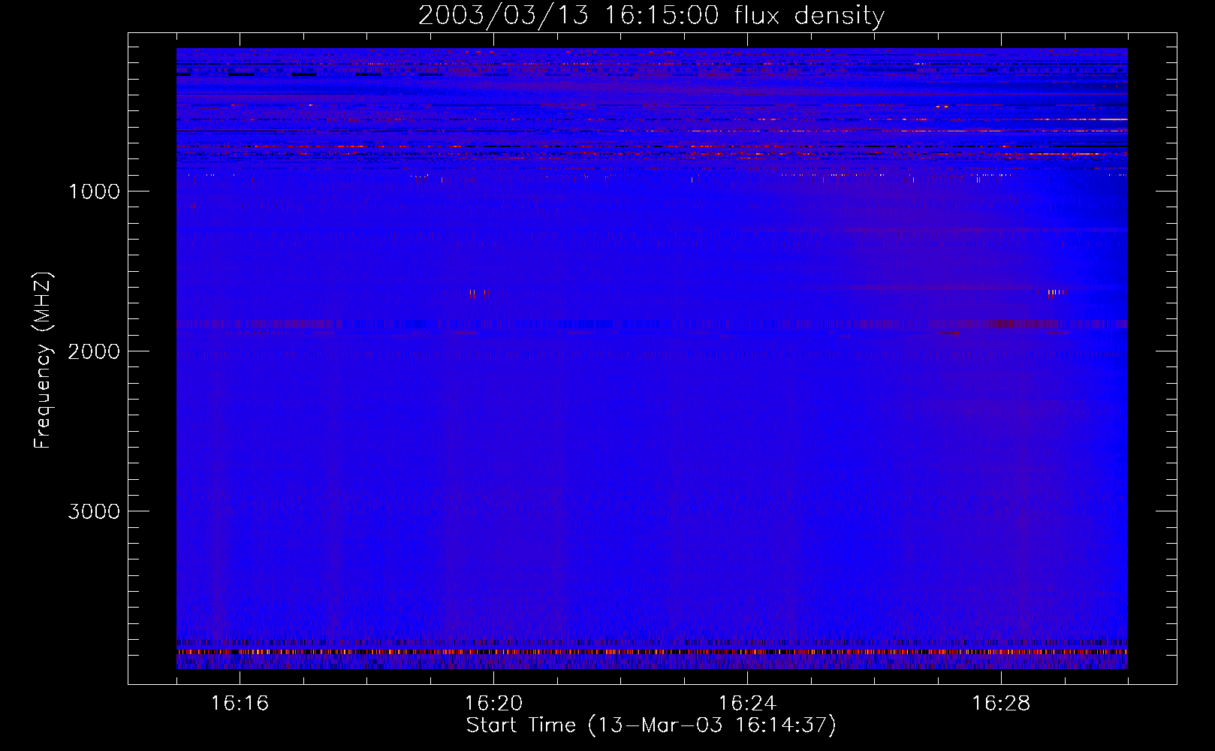1215x751 pixels.
Task: Click the "Start Time (13-Mar-03 16:14:37)" label
Action: [x=651, y=725]
